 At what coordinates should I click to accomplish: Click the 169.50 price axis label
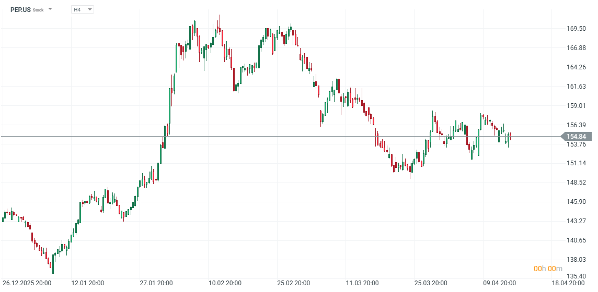coord(576,29)
